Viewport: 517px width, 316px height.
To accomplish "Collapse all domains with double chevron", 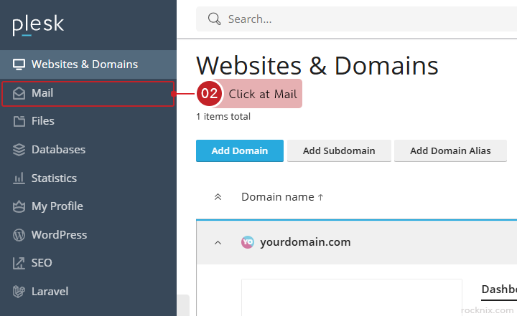I will [218, 197].
